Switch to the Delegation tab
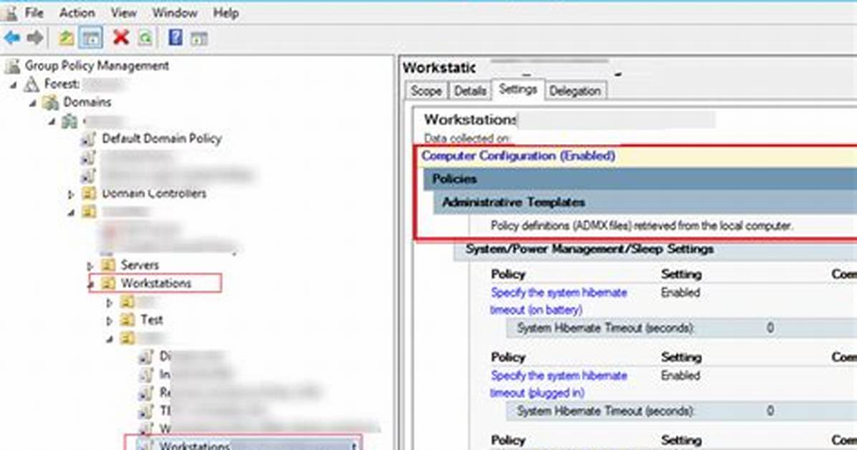Screen dimensions: 857x450 pos(575,91)
